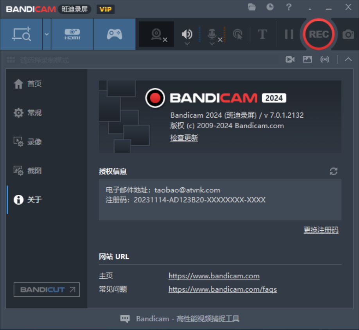The image size is (359, 330).
Task: Click the chat bubble icon in footer
Action: [x=125, y=319]
